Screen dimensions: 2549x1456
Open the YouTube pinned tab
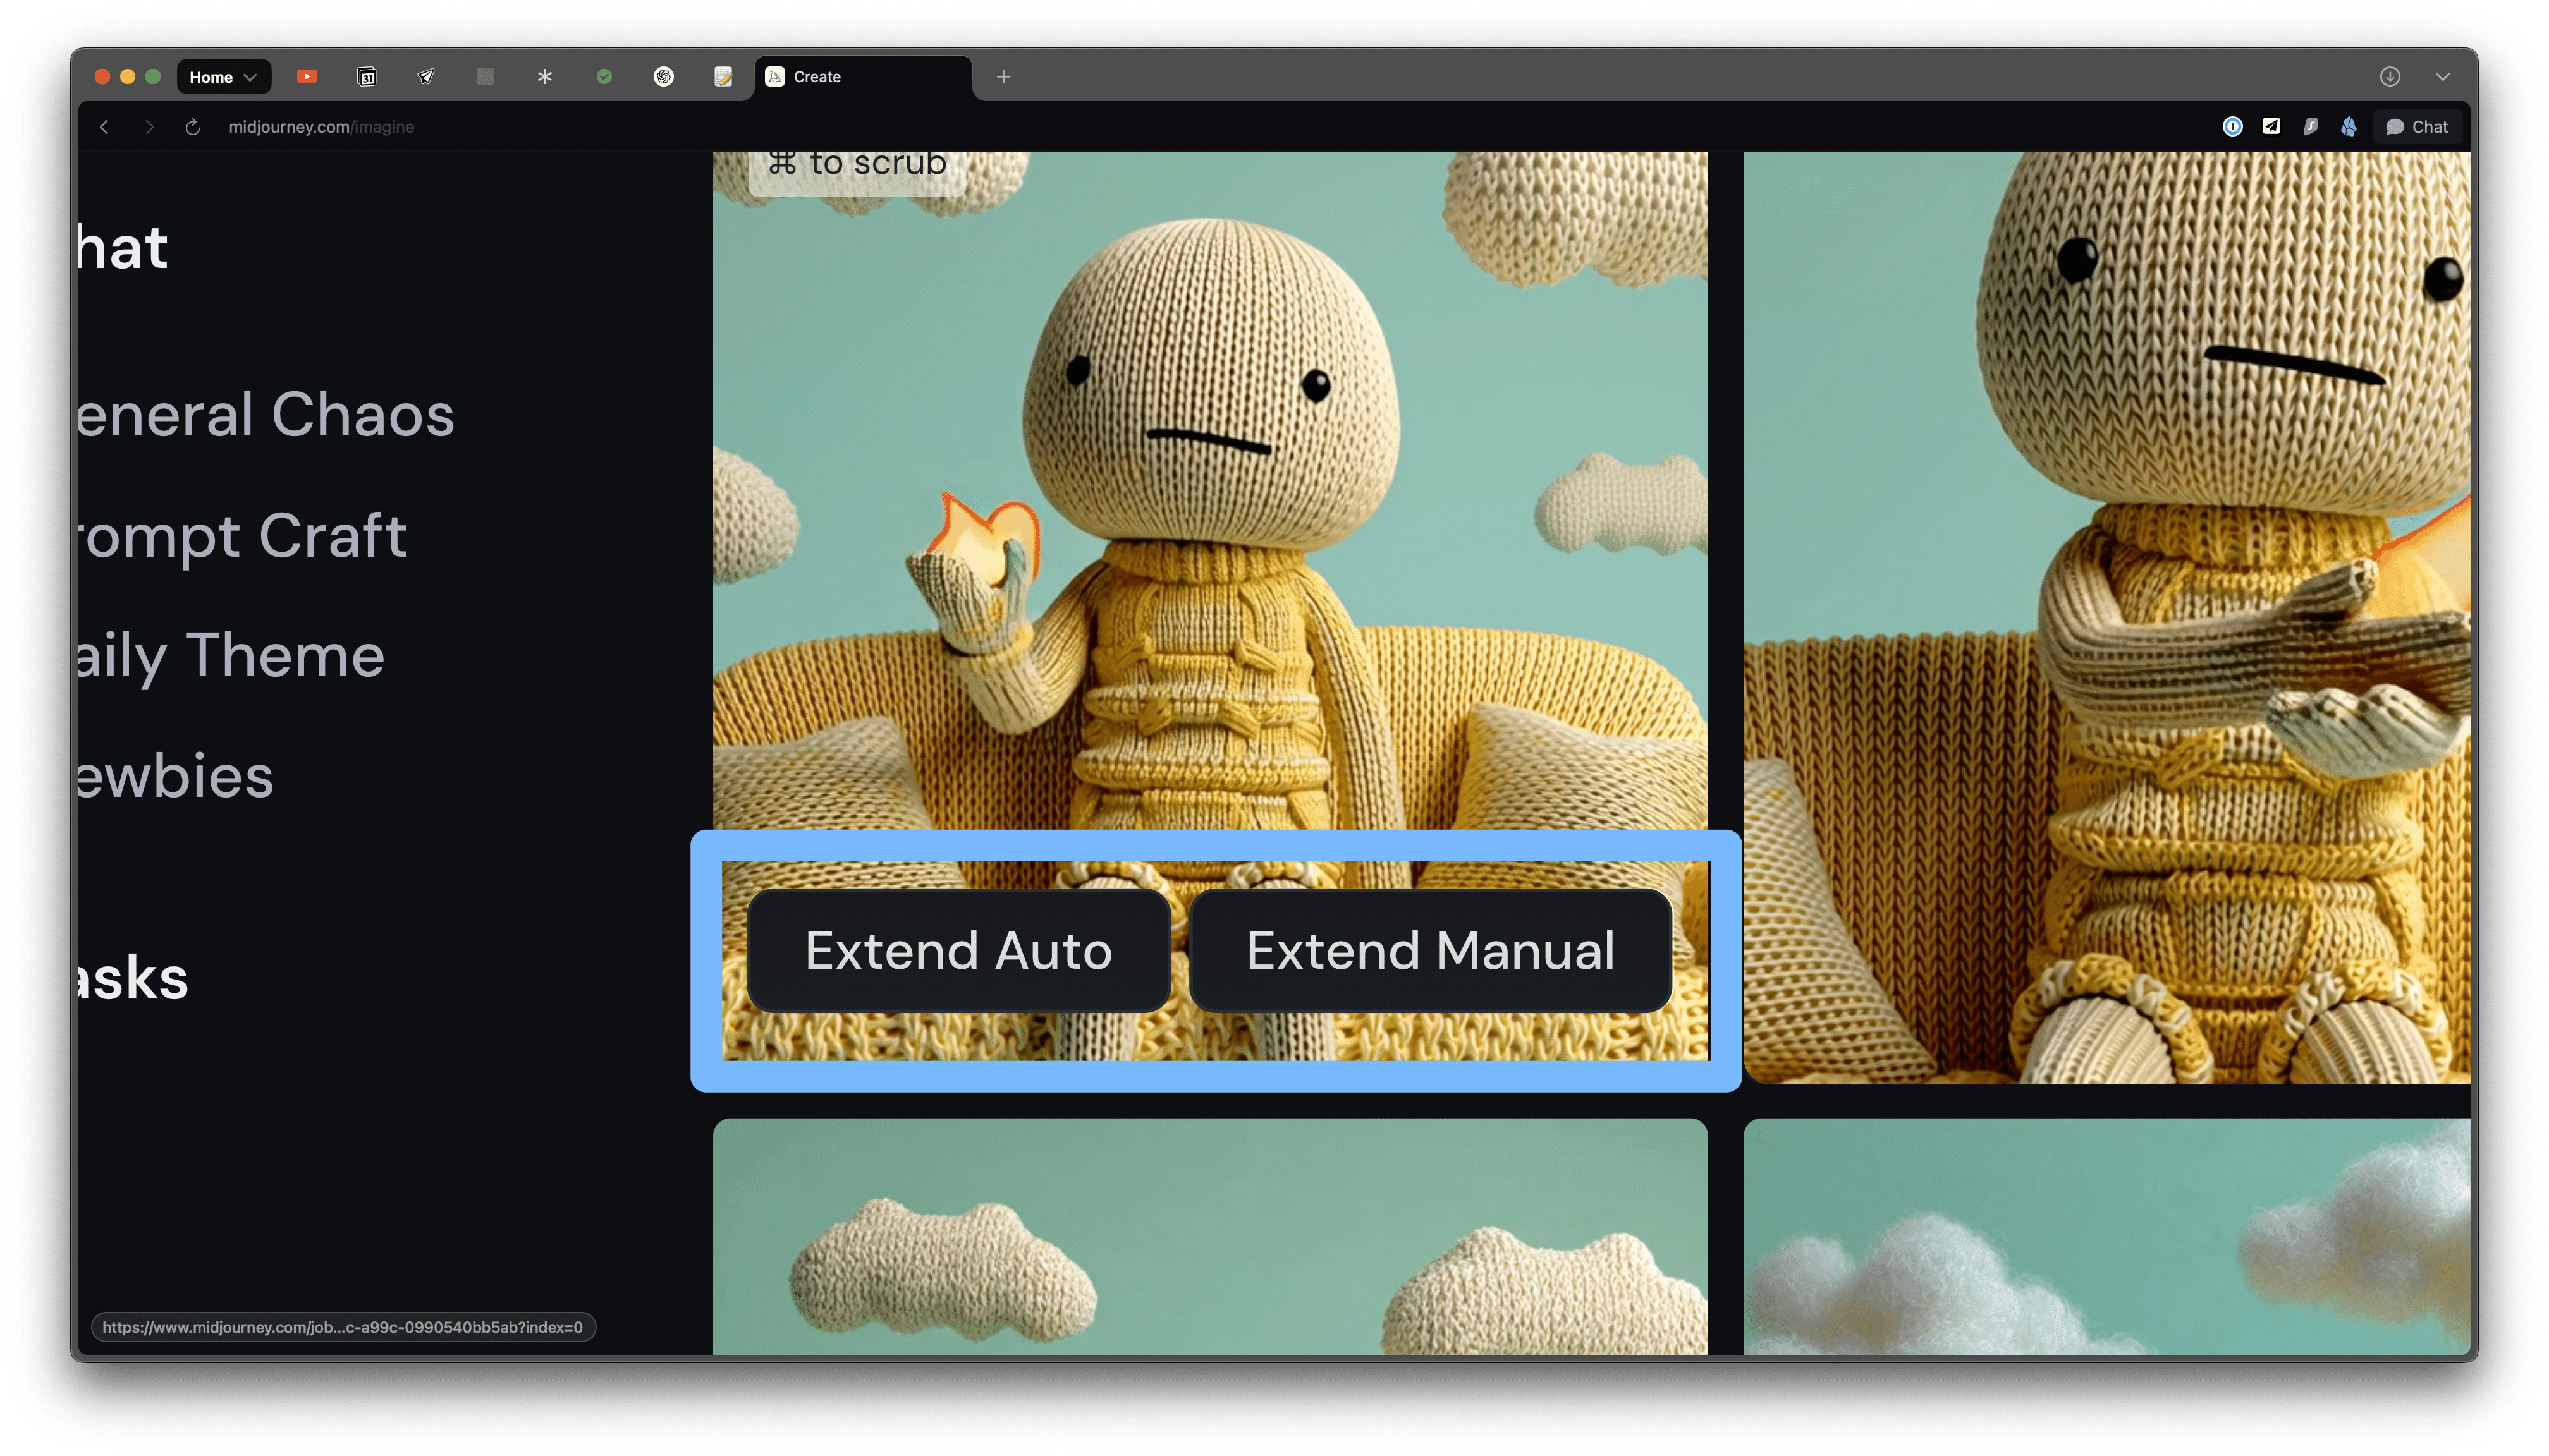click(307, 77)
